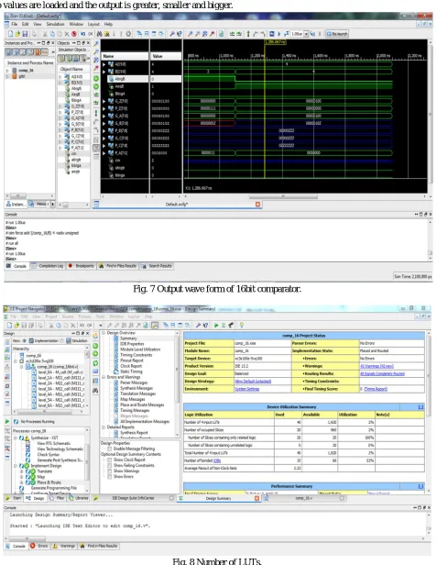Open the Xilinx Default (unlocked) strategy link

pos(253,382)
